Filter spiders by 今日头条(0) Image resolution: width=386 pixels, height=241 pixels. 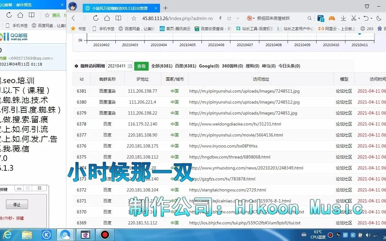pos(289,66)
